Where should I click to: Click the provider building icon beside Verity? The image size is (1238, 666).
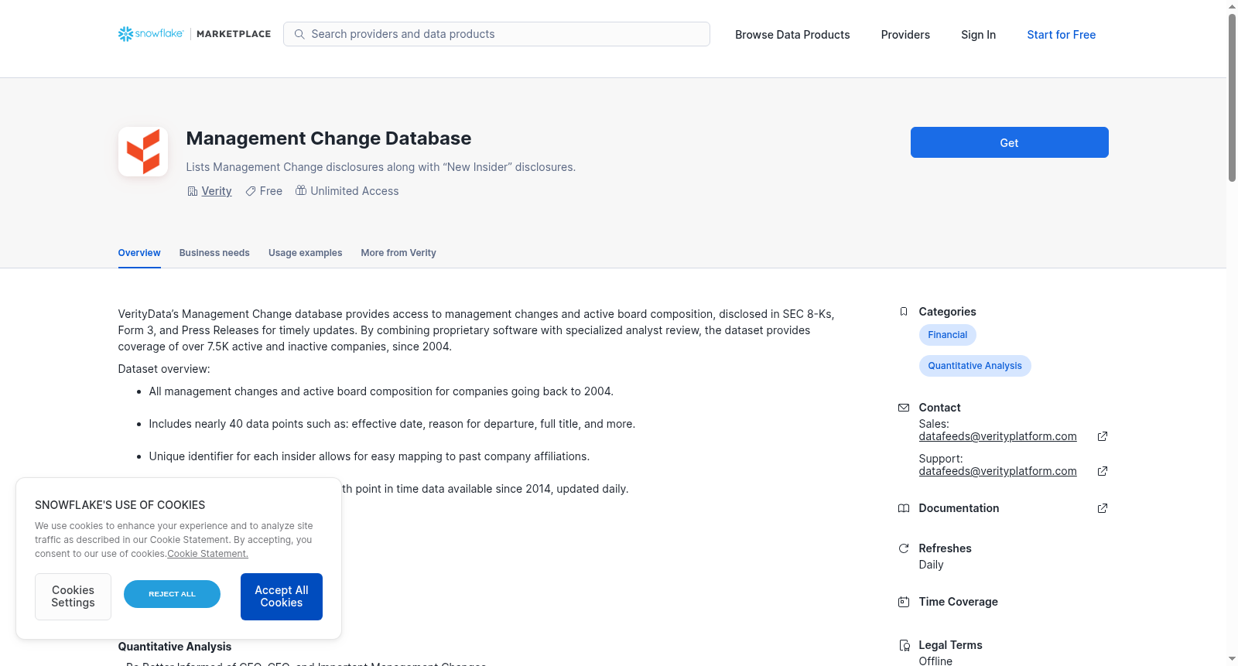tap(193, 191)
